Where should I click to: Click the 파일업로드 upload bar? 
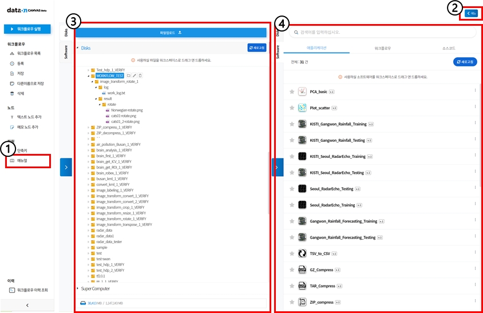tap(171, 33)
